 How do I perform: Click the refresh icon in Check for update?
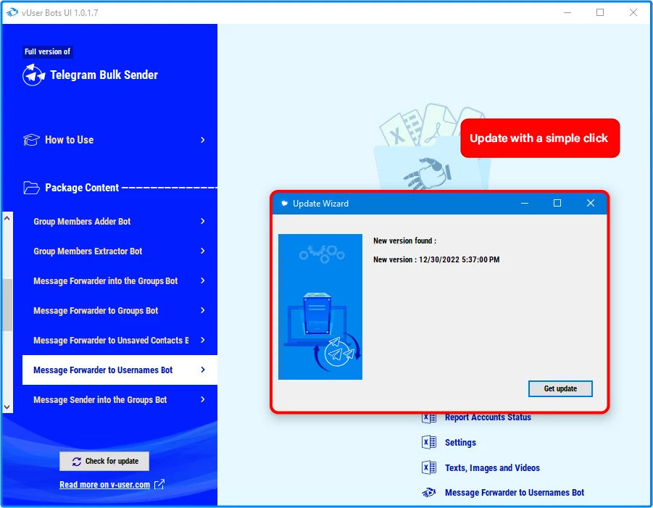(x=77, y=462)
